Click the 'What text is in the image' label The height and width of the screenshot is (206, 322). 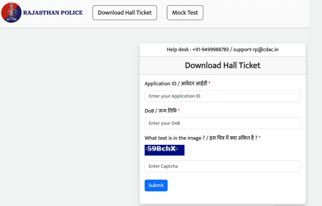[x=203, y=138]
